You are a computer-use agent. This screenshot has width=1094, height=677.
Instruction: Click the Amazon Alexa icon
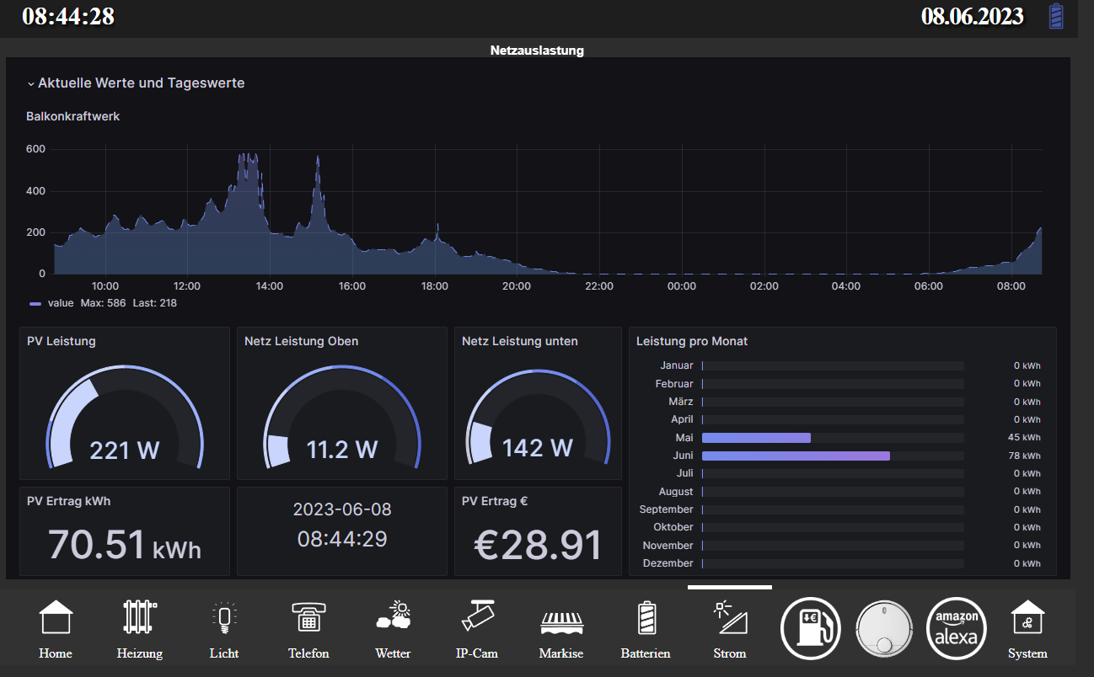(x=957, y=628)
